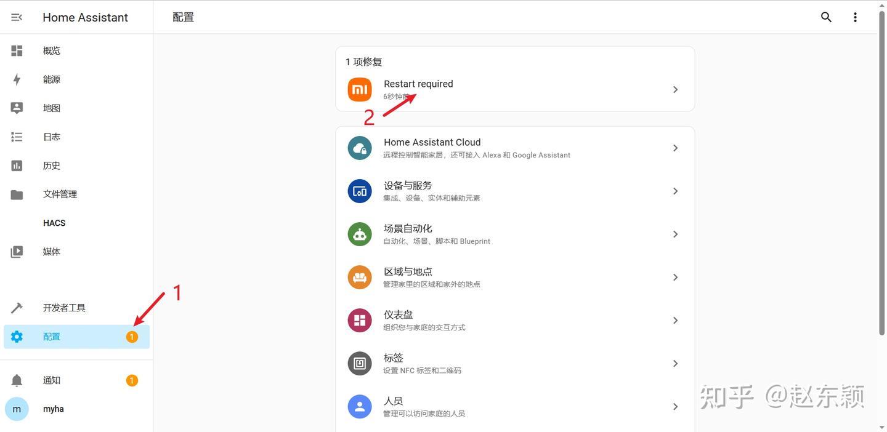Click the orange badge on 配置
This screenshot has width=887, height=432.
coord(132,337)
